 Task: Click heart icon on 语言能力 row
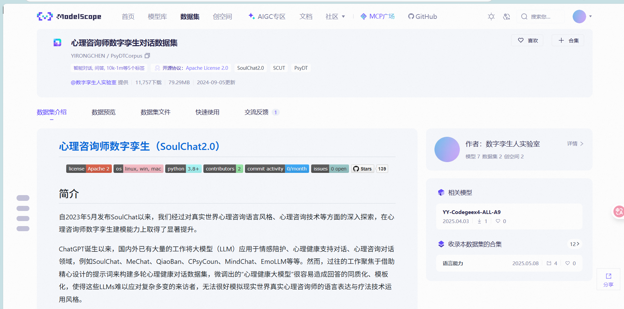coord(568,264)
